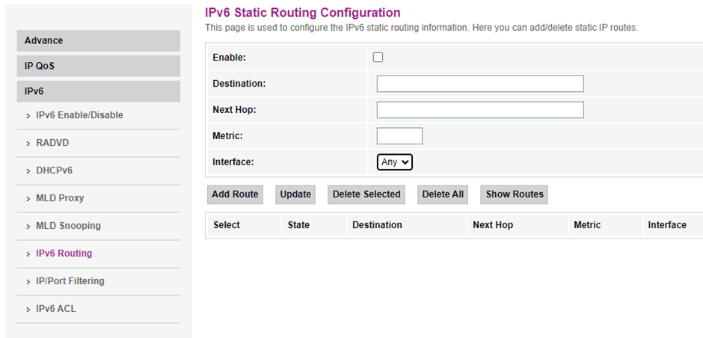Expand the Advance menu section

[x=98, y=40]
